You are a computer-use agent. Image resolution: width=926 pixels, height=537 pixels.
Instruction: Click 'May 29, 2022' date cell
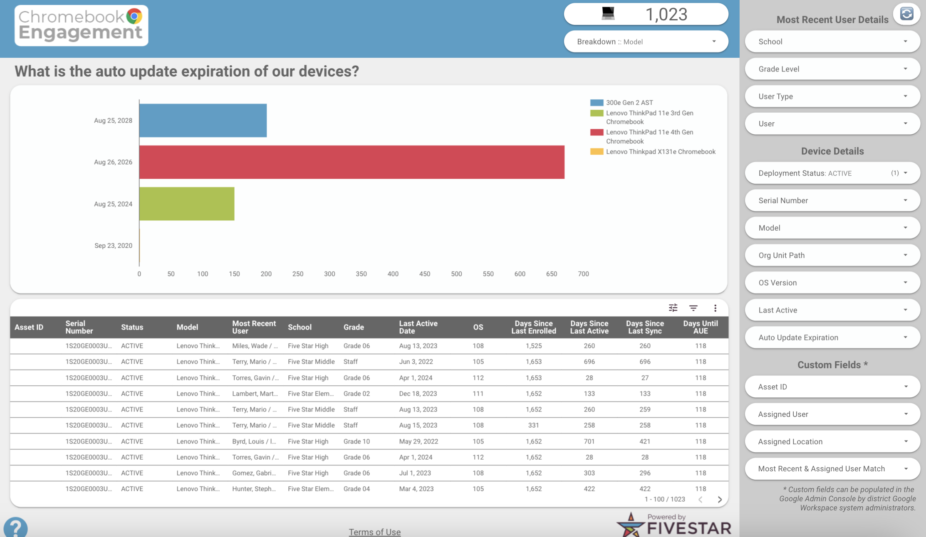pyautogui.click(x=418, y=441)
